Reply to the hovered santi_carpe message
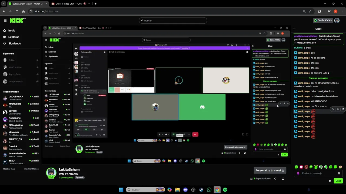 (x=332, y=109)
